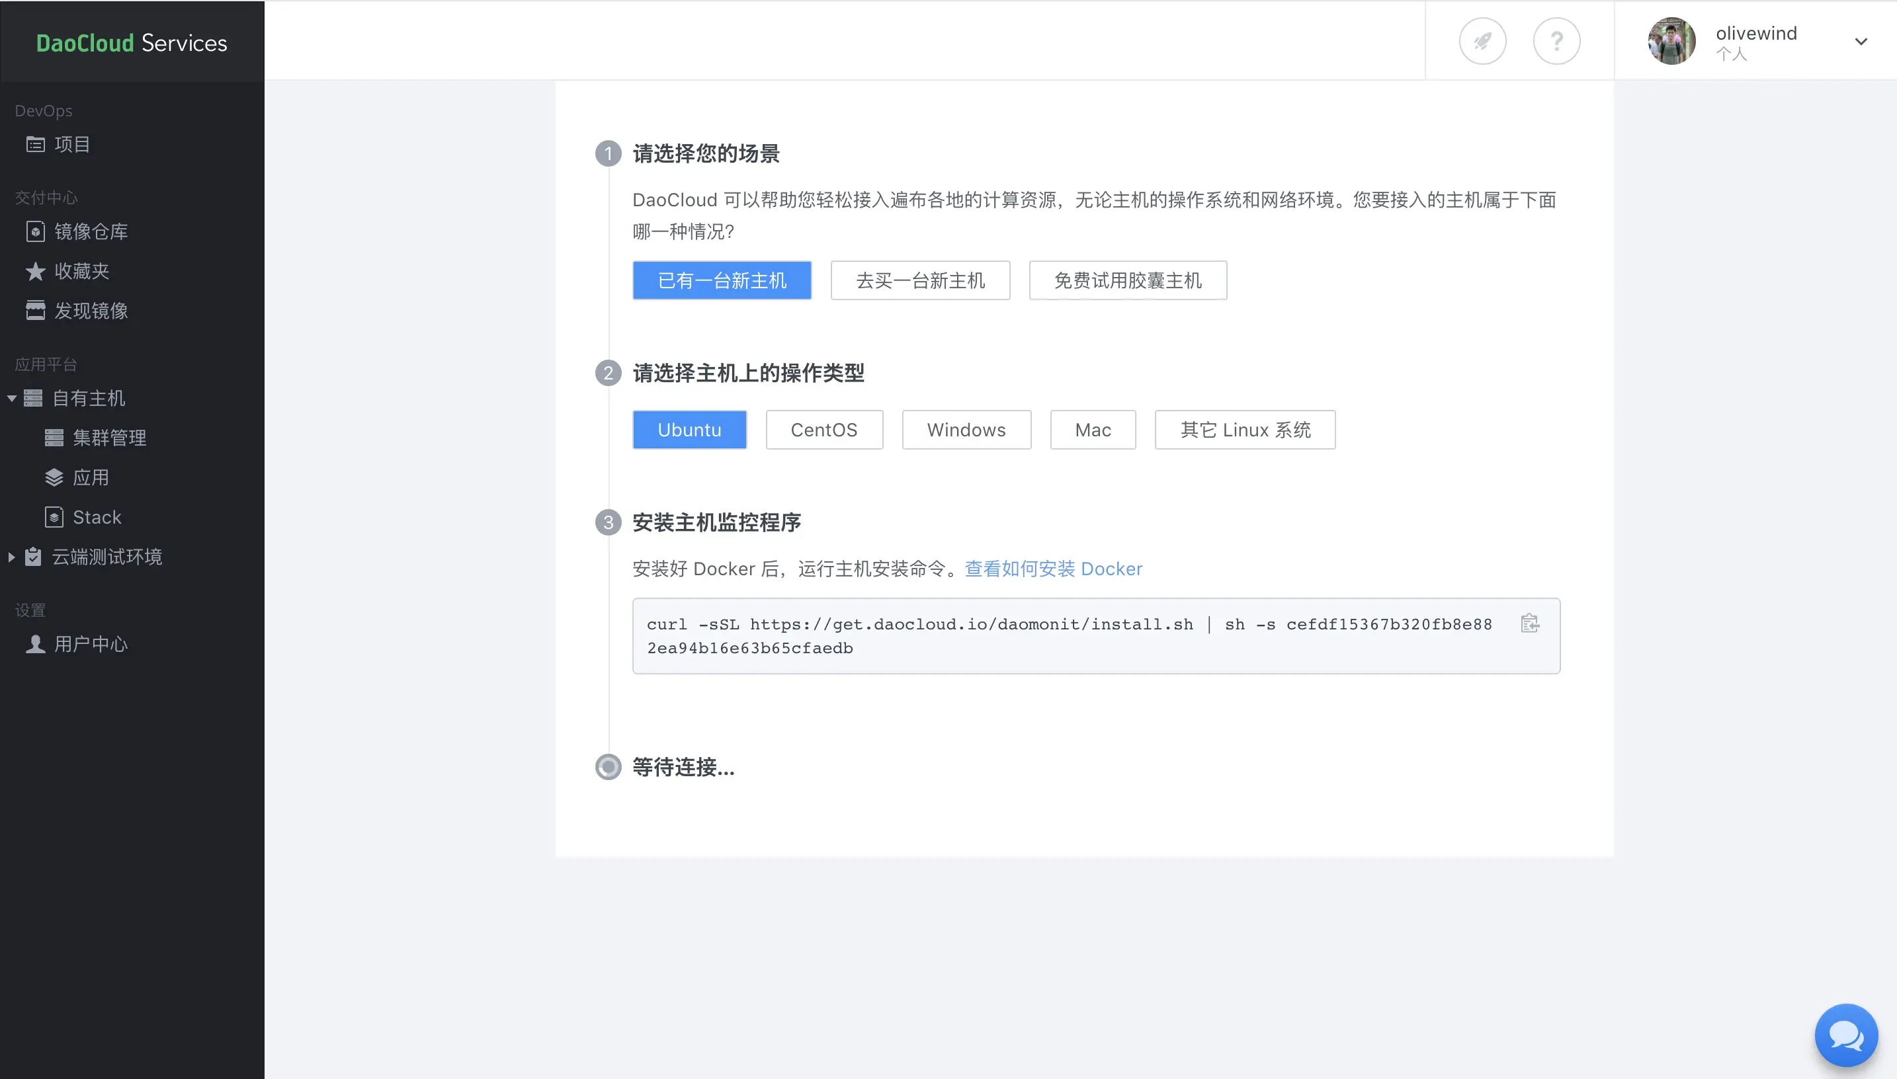Select Ubuntu operating system
Image resolution: width=1897 pixels, height=1079 pixels.
[x=689, y=430]
